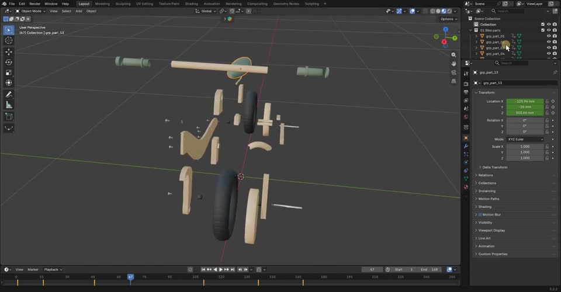Viewport: 561px width, 292px height.
Task: Jump to the first frame
Action: pos(203,269)
